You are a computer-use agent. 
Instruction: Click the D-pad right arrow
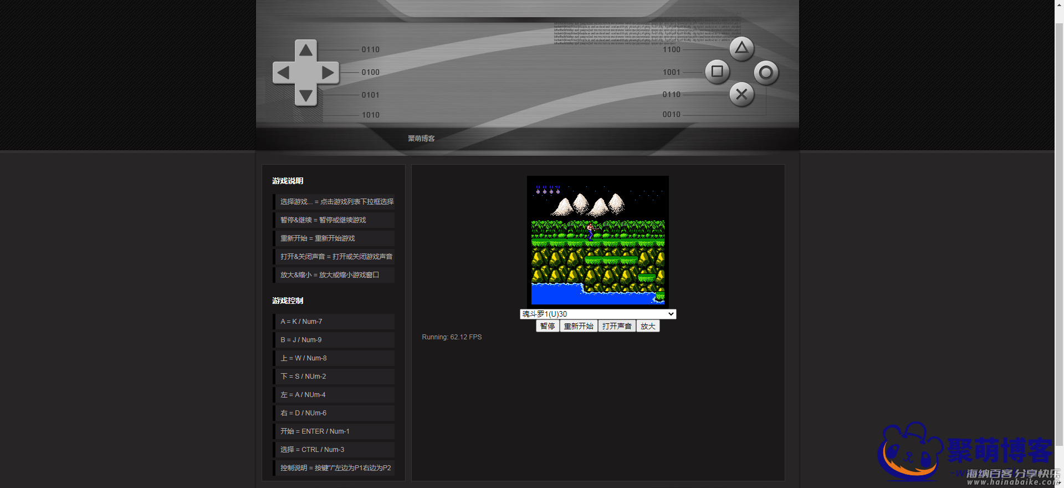coord(328,73)
